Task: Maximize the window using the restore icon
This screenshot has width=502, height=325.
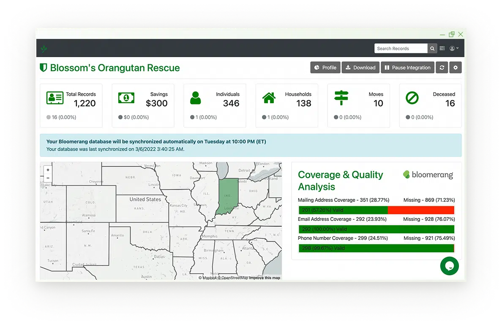Action: 452,34
